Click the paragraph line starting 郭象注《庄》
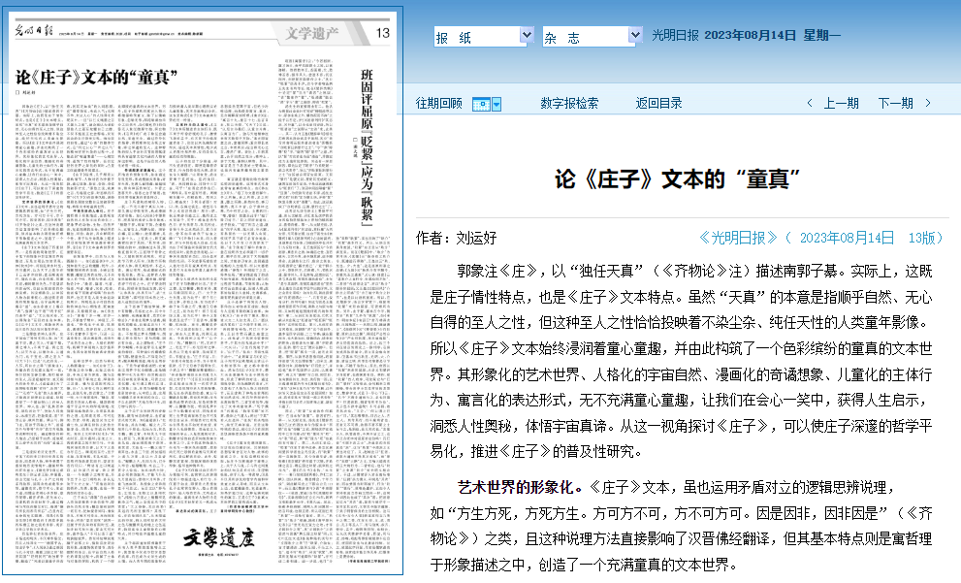Viewport: 961px width, 583px height. click(x=694, y=271)
